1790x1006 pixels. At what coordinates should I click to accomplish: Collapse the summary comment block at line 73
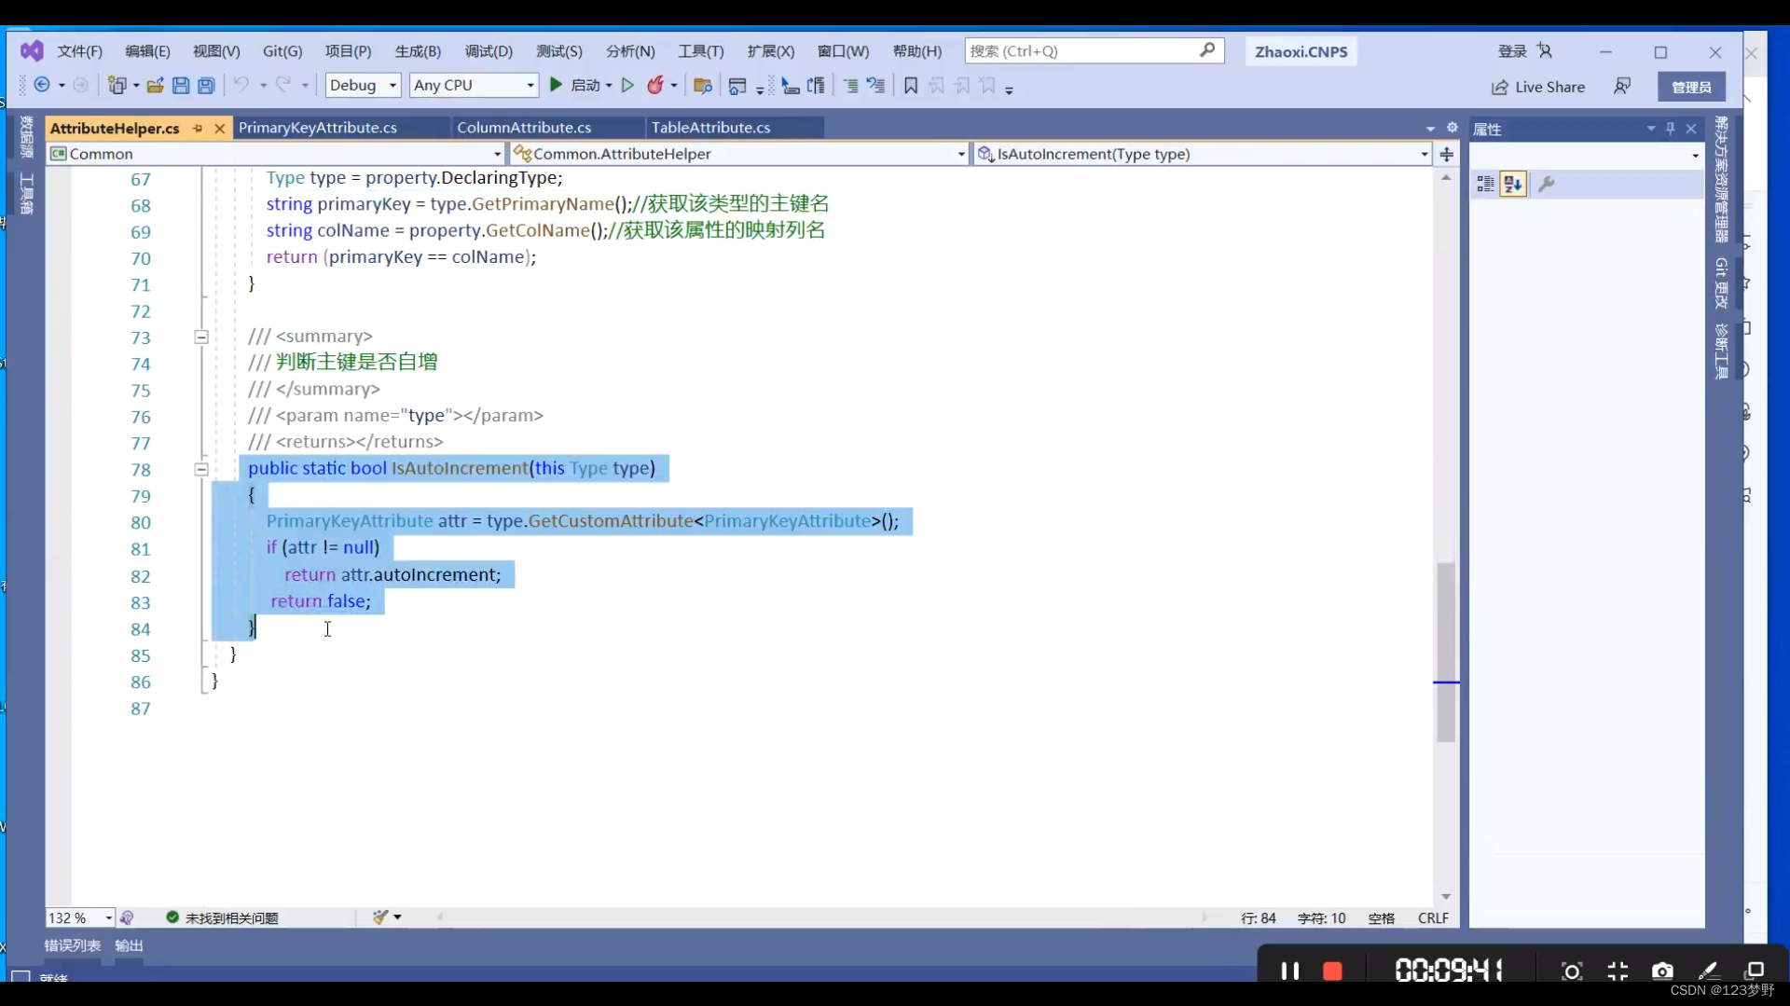[201, 337]
